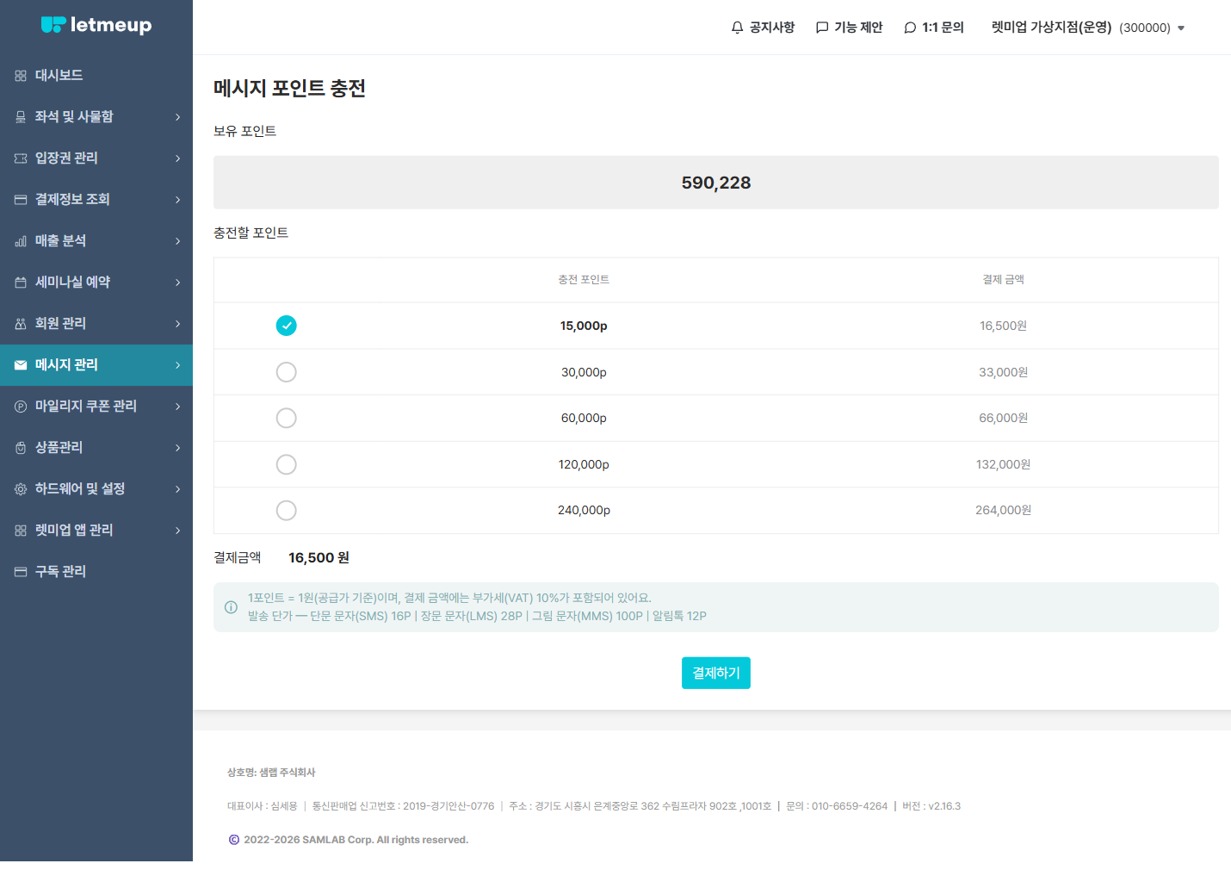Click the 33,000원 price cell
The width and height of the screenshot is (1231, 882).
1003,372
